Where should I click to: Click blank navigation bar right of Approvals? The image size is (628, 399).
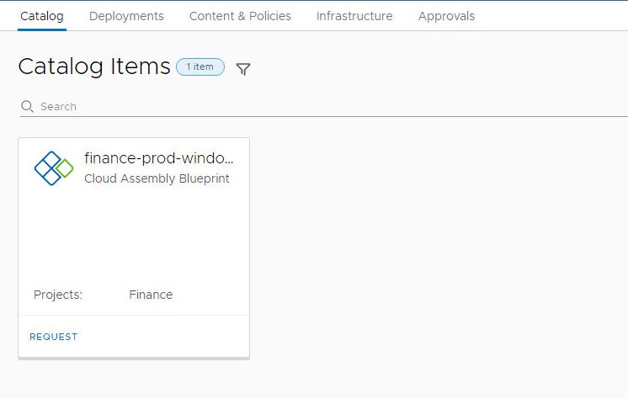point(556,16)
